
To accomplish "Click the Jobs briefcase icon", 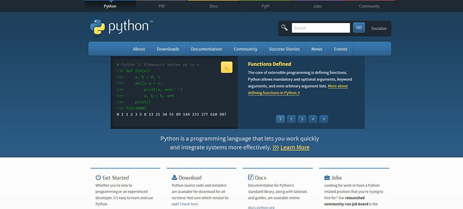I will (327, 178).
